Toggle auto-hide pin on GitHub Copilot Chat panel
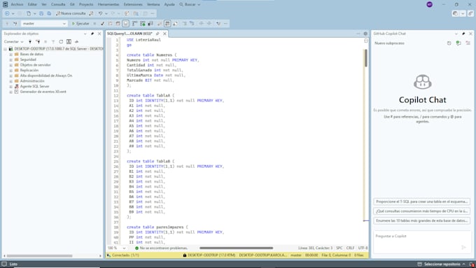The width and height of the screenshot is (476, 268). click(463, 34)
